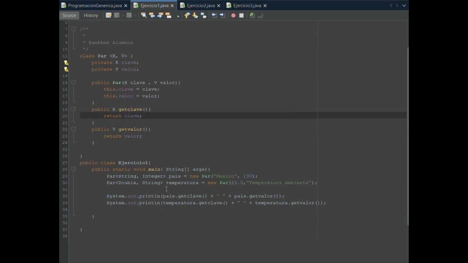The width and height of the screenshot is (468, 263).
Task: Close the Ejercicio1.java tab
Action: [x=172, y=5]
